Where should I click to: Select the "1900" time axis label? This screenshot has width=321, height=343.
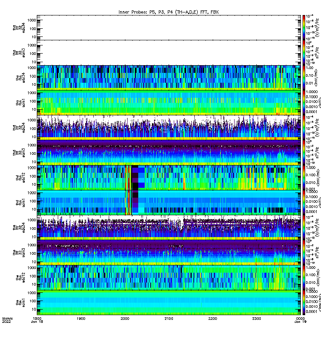click(81, 319)
